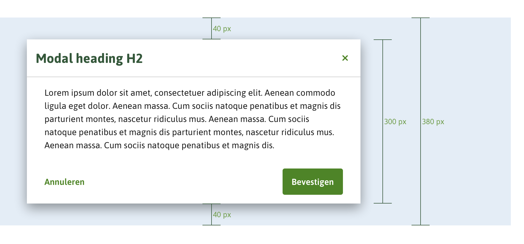
Task: Click the close icon beside the heading
Action: [345, 58]
